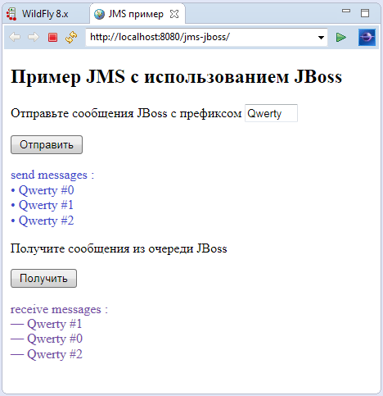Expand the URL history dropdown arrow
Screen dimensions: 383x396
pos(321,37)
